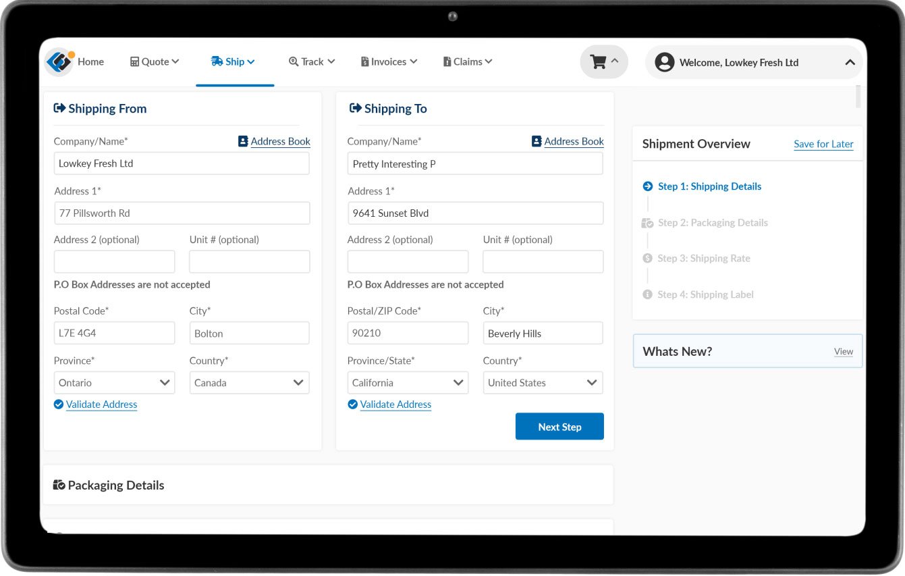
Task: Click the Invoices document icon
Action: (365, 61)
